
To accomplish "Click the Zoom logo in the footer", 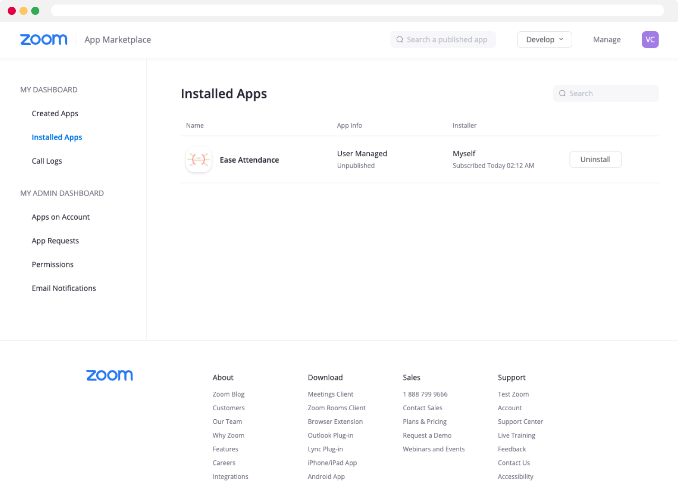I will point(109,375).
